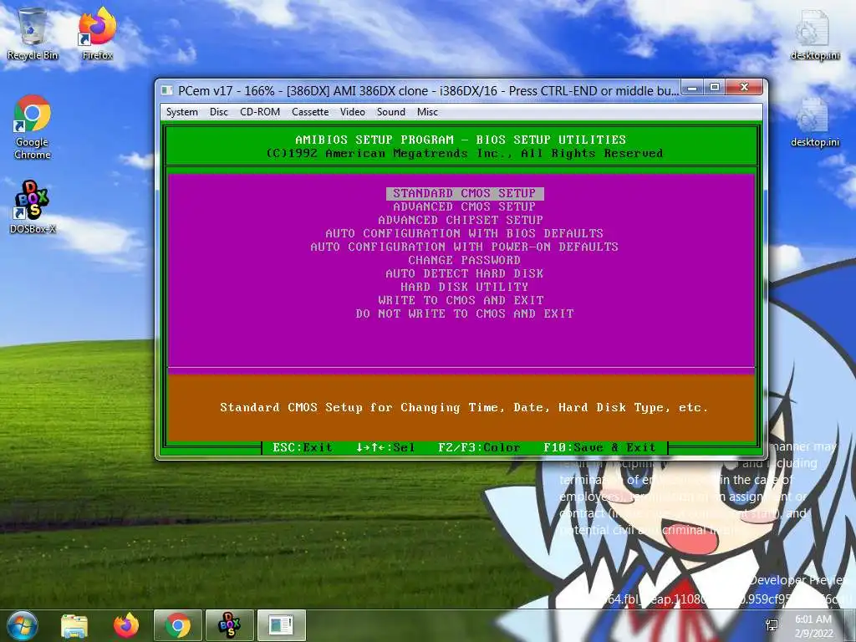This screenshot has width=856, height=642.
Task: Minimize the PCem window
Action: pos(691,88)
